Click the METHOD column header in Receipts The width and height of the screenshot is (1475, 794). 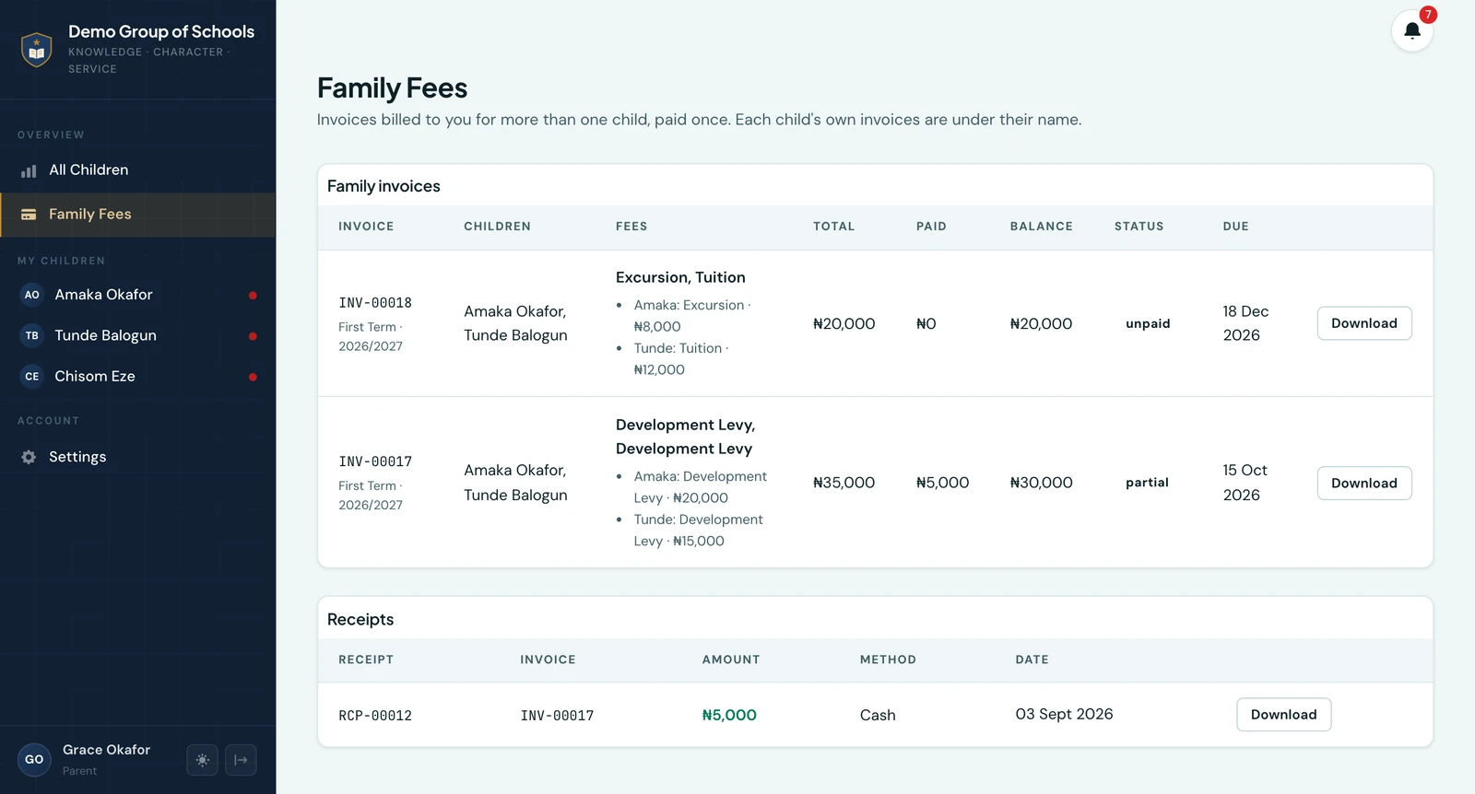[888, 660]
